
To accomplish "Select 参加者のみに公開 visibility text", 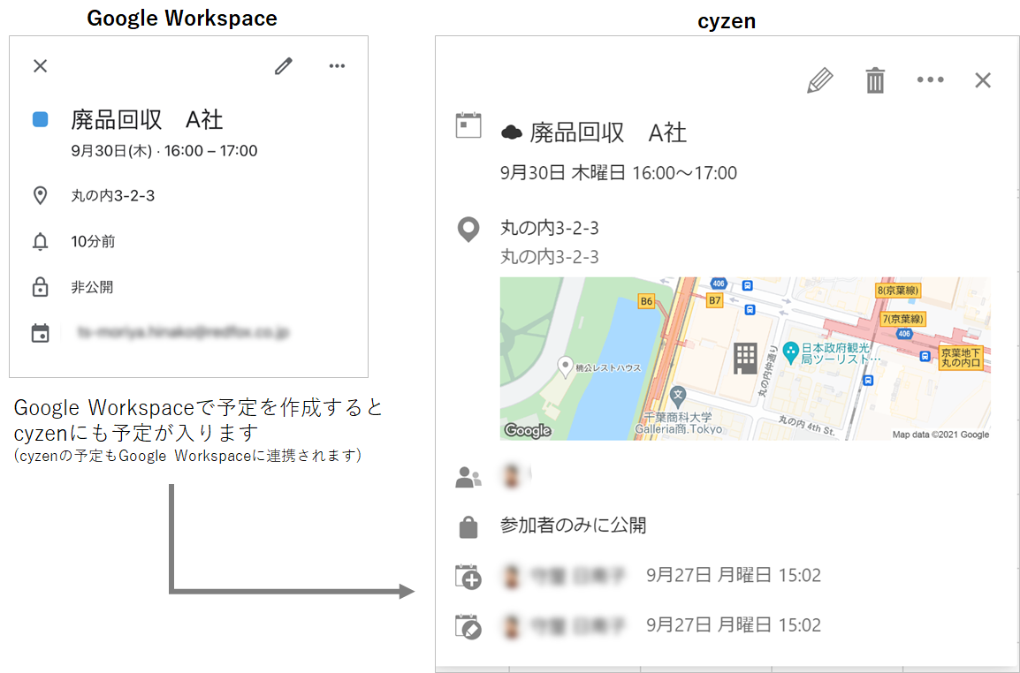I will tap(573, 526).
